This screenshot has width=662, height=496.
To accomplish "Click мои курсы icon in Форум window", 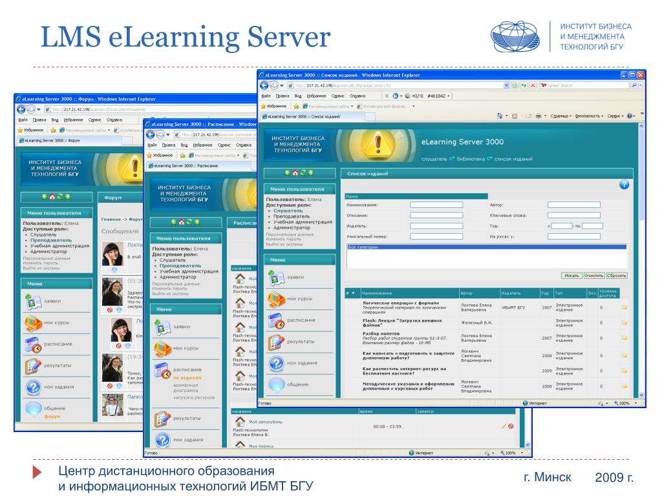I will point(34,323).
